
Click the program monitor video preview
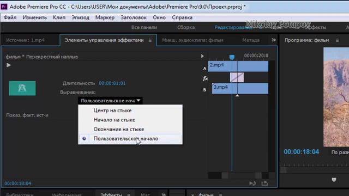coord(336,97)
